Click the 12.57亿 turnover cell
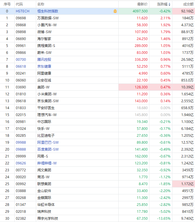 187,143
